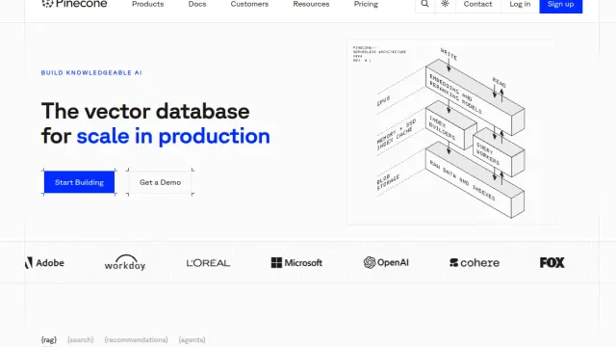Click the Adobe logo
Screen dimensions: 616x347
[x=45, y=263]
